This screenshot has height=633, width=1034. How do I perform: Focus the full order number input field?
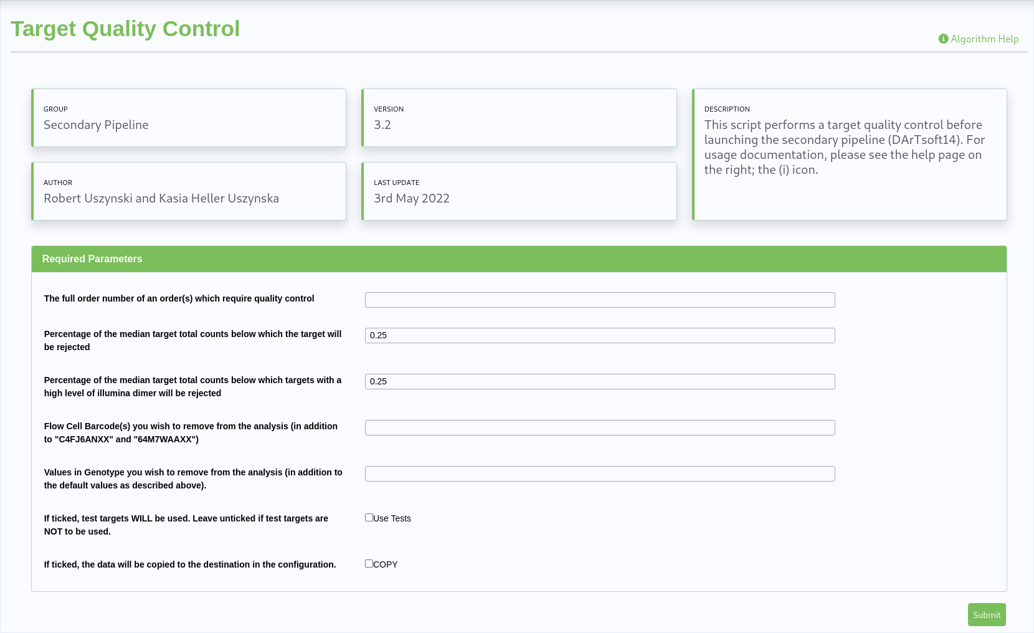pyautogui.click(x=599, y=300)
